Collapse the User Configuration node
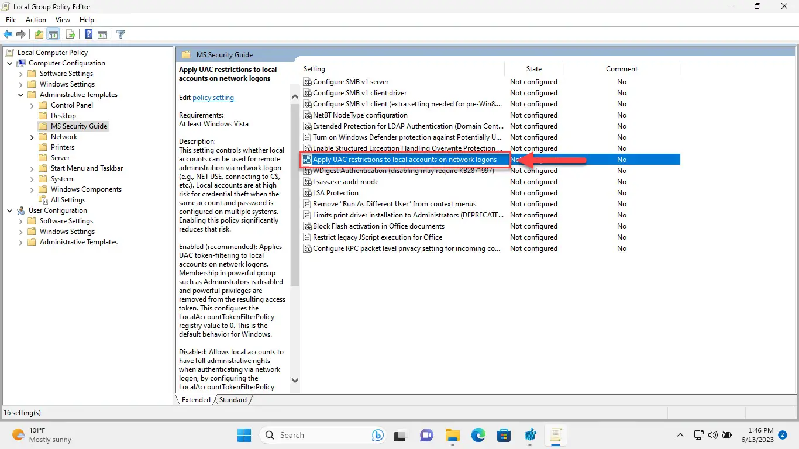Viewport: 799px width, 449px height. point(10,210)
